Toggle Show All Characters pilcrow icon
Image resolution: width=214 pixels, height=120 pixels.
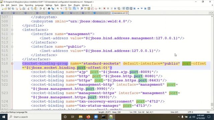click(78, 8)
